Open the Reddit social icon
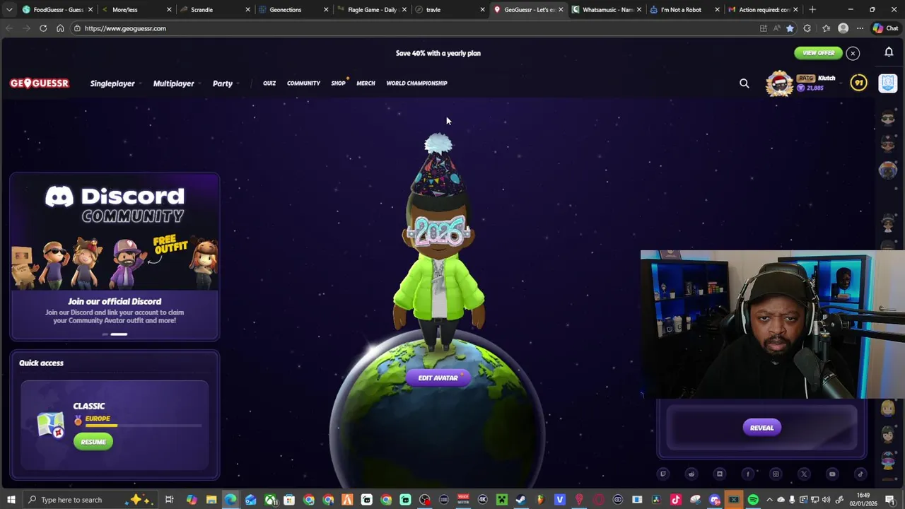The image size is (905, 509). point(691,474)
